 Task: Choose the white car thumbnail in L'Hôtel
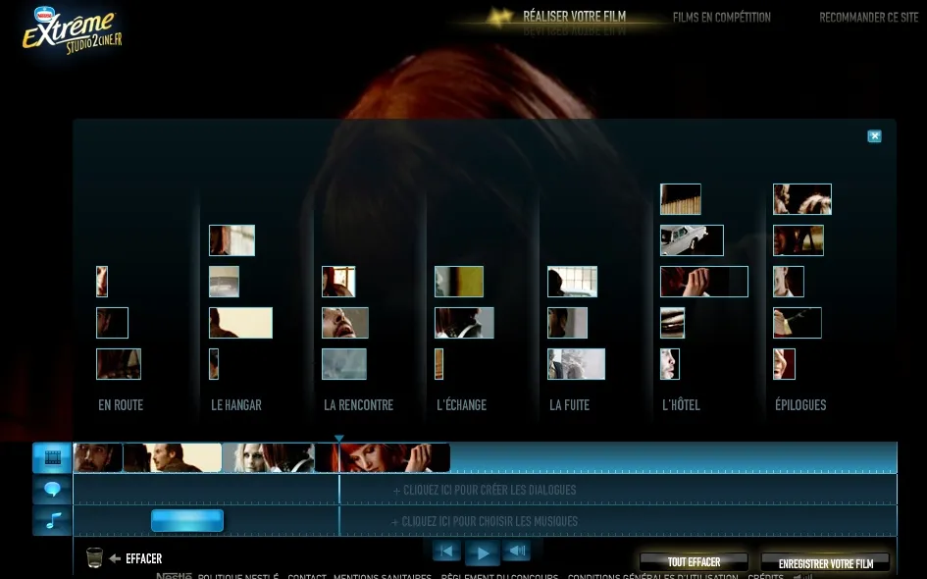(x=692, y=240)
